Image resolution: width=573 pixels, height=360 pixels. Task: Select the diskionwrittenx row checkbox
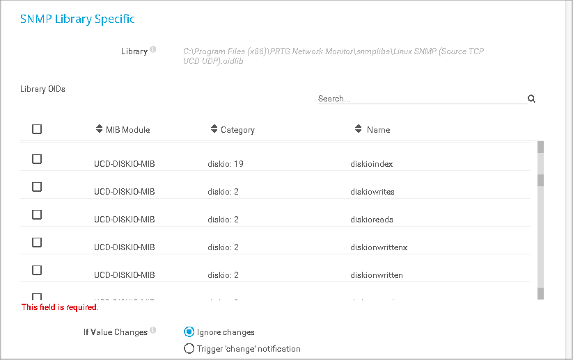pos(37,243)
